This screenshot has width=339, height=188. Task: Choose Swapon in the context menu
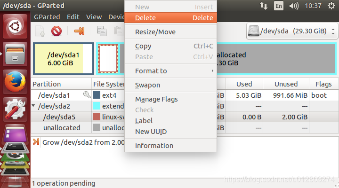point(170,85)
